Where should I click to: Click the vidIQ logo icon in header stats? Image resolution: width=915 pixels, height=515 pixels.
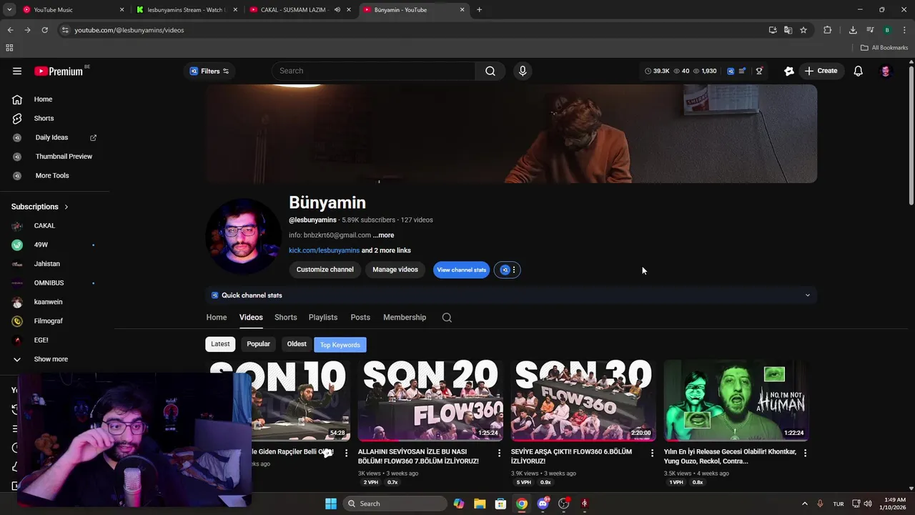731,71
